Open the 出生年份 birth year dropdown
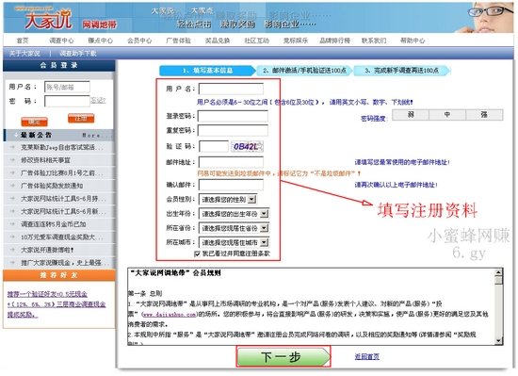The width and height of the screenshot is (518, 376). [234, 214]
